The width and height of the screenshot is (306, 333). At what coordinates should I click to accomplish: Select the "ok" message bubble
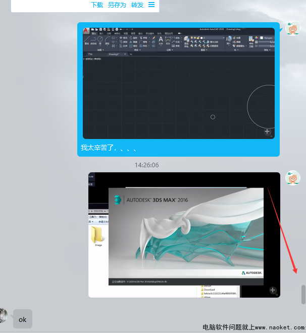point(23,319)
